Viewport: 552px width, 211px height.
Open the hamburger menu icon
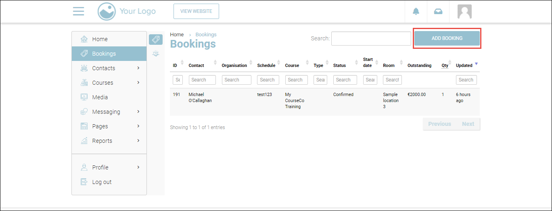(78, 11)
